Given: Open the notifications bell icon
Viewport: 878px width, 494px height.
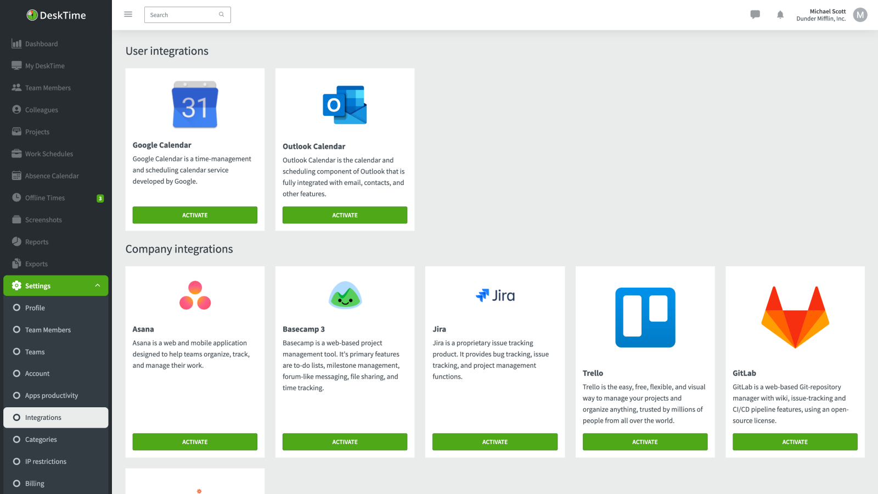Looking at the screenshot, I should click(780, 15).
